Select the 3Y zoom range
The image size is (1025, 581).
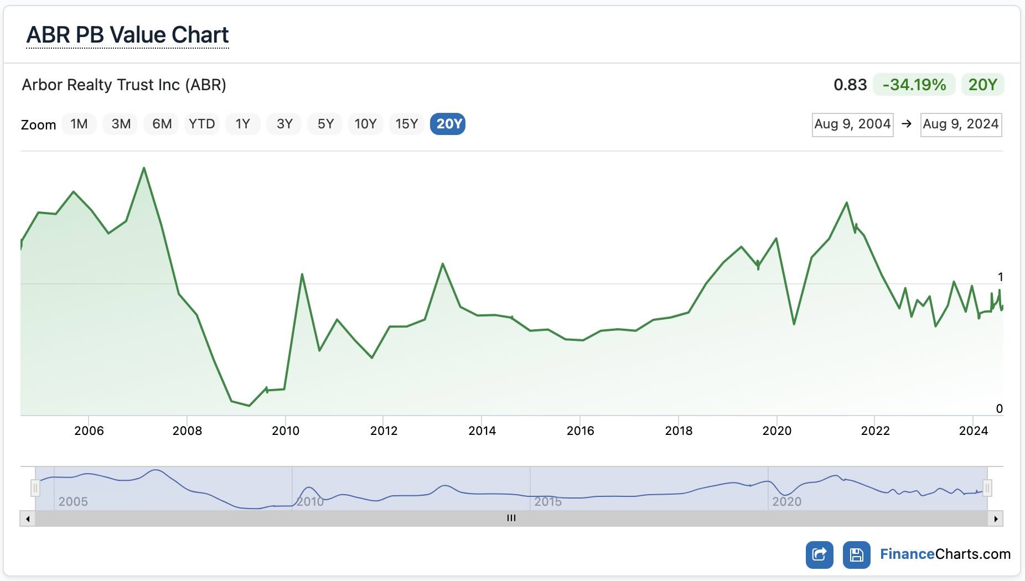(284, 124)
